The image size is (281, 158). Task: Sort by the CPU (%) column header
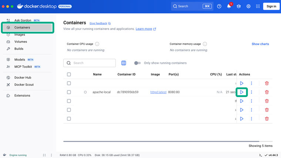pyautogui.click(x=216, y=74)
